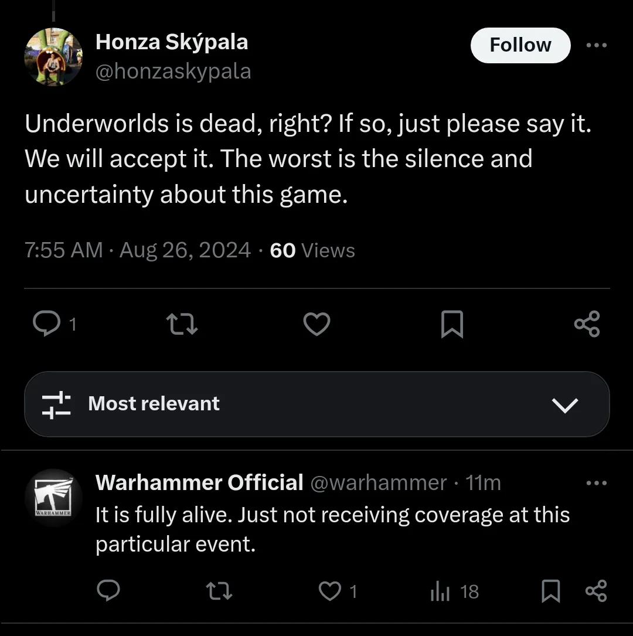
Task: Click the Most relevant chevron arrow
Action: coord(566,404)
